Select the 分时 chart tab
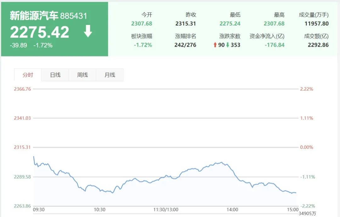 (x=28, y=75)
